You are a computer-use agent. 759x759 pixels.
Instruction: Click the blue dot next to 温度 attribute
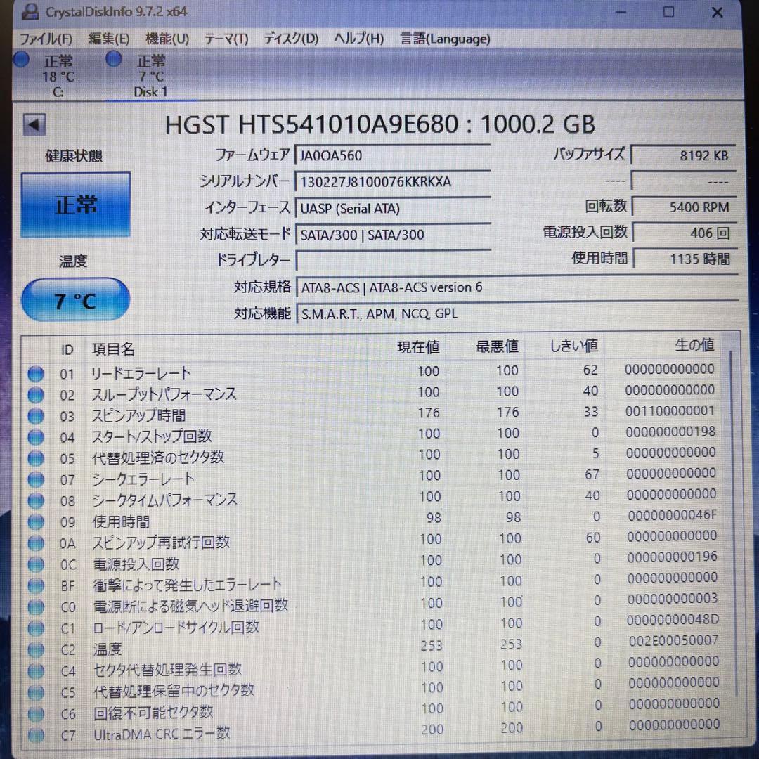(35, 650)
